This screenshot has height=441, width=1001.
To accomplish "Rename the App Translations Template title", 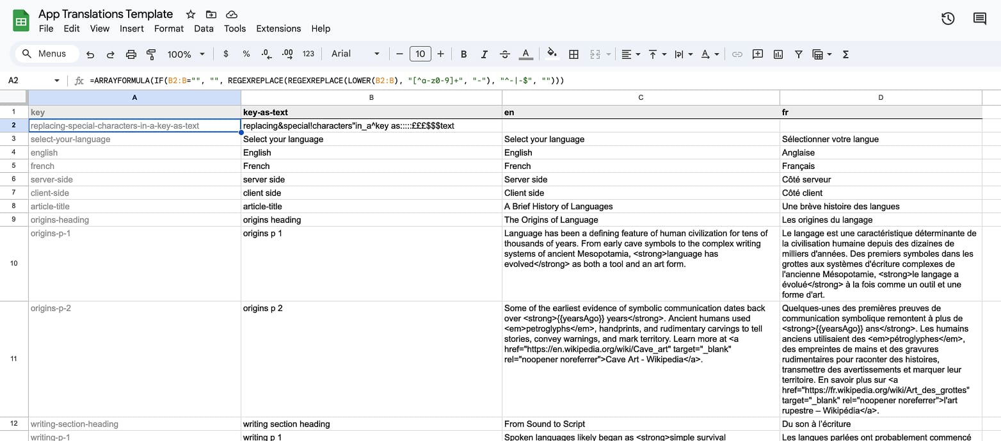I will click(x=106, y=14).
